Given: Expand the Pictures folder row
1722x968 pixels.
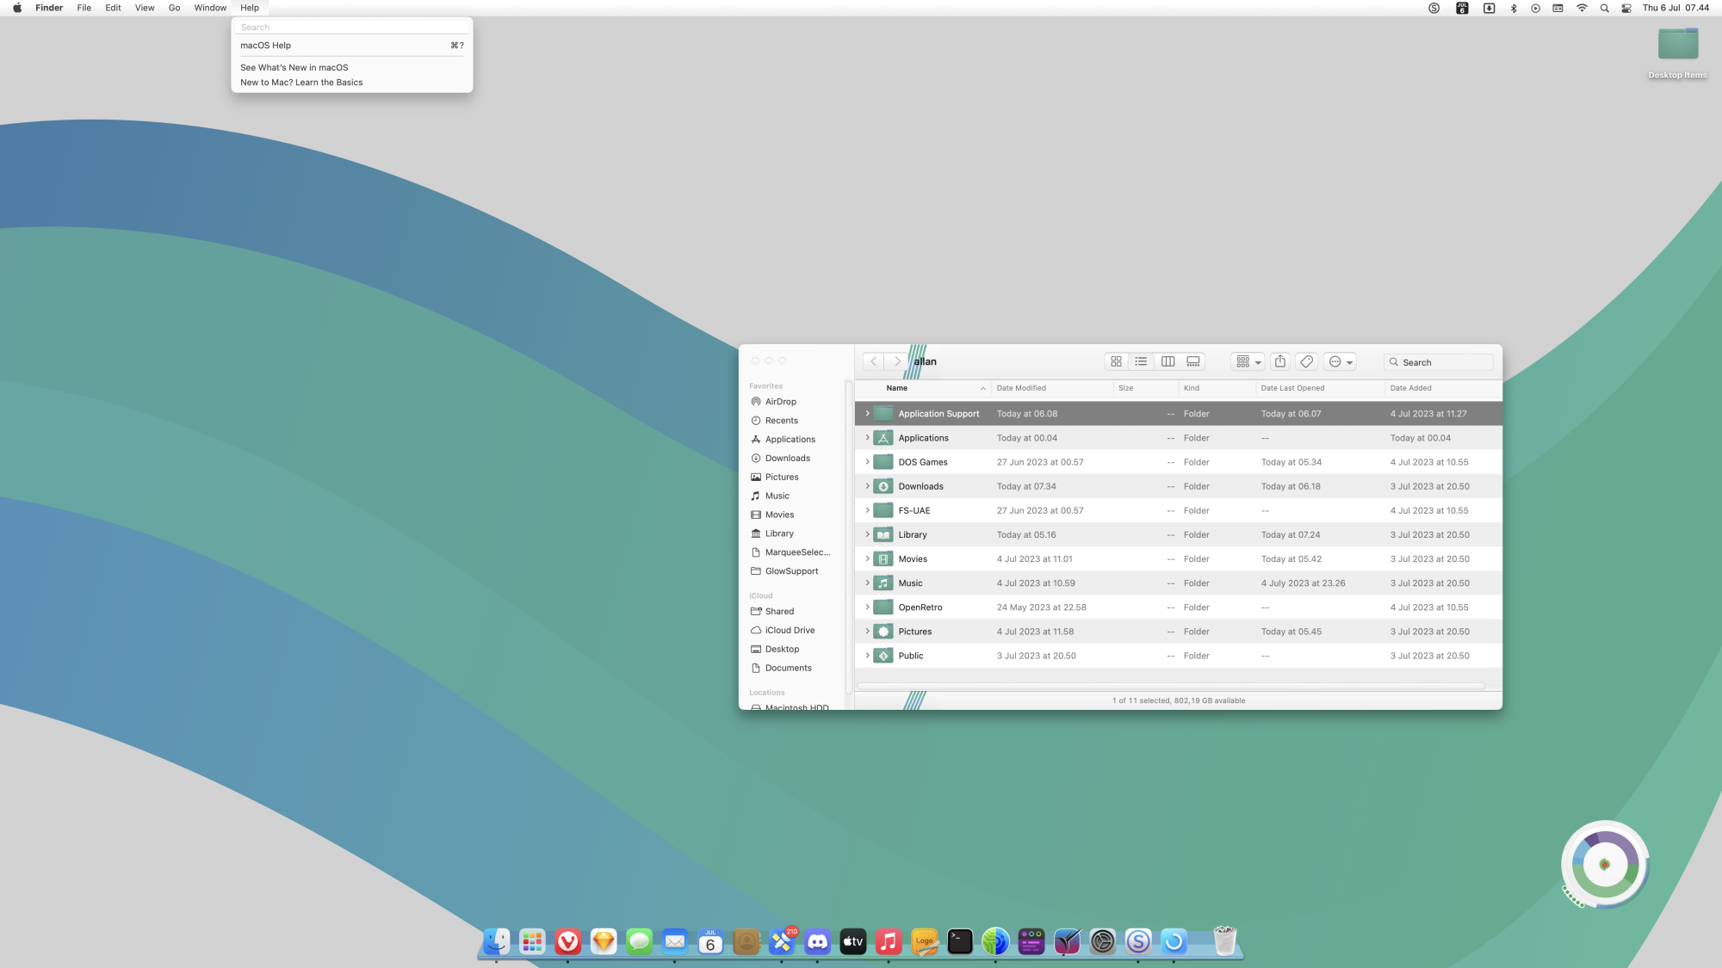Looking at the screenshot, I should pyautogui.click(x=867, y=632).
